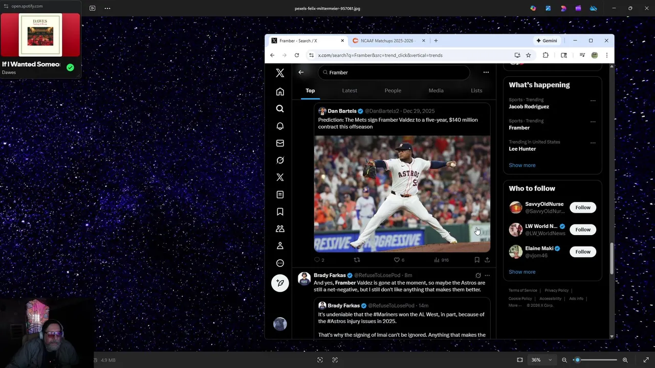Open the Jacob Rodriguez trending topic
This screenshot has width=655, height=368.
(529, 107)
